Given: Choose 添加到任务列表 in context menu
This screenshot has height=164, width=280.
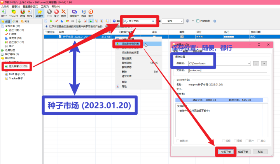Looking at the screenshot, I should click(138, 44).
